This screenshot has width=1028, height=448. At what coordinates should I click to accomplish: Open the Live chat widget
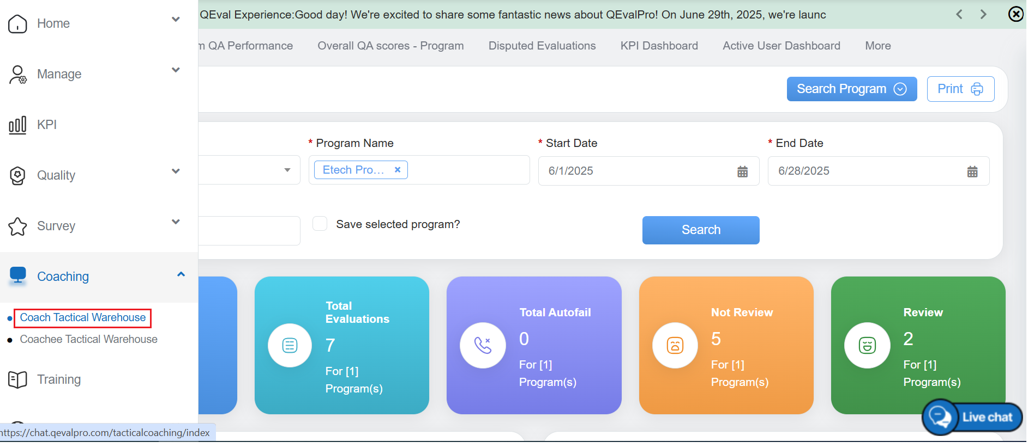pos(972,418)
